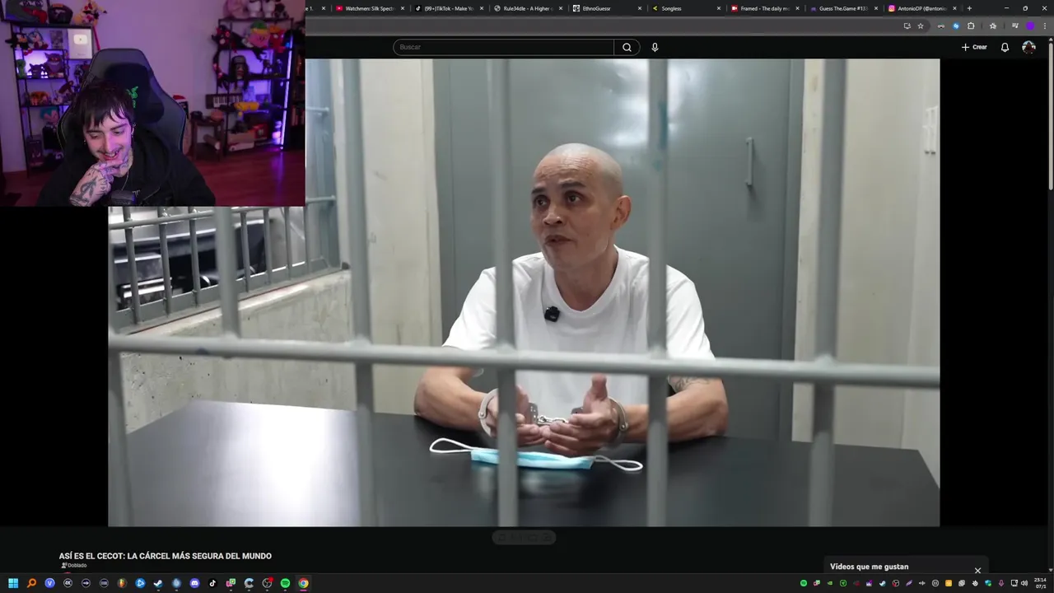Open YouTube notifications bell

(x=1005, y=47)
